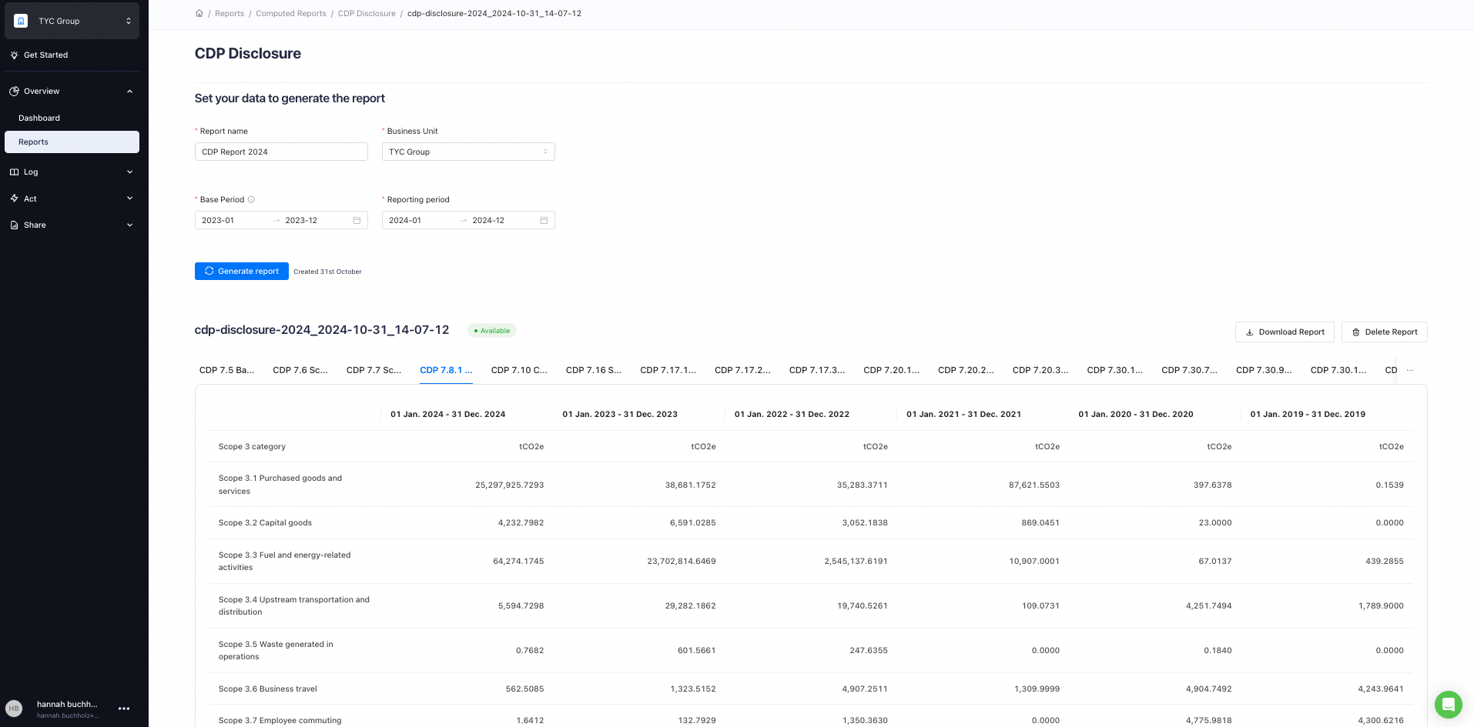Switch to the CDP 7.20.3... tab
Screen dimensions: 1474x727
pos(1040,370)
